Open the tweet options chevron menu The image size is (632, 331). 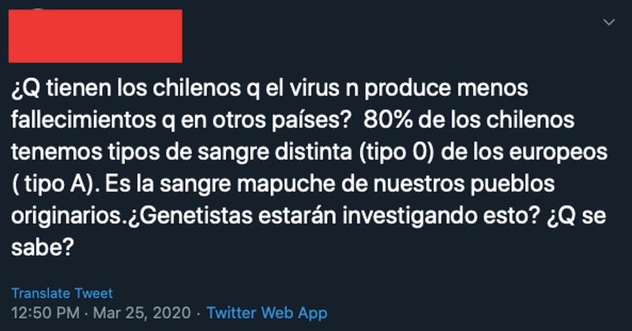(608, 22)
